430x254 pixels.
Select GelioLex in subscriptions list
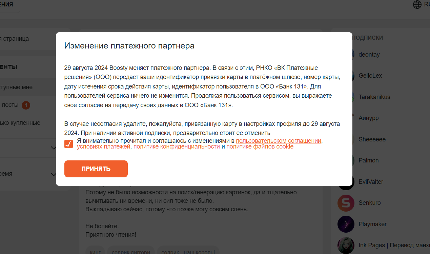click(x=370, y=76)
